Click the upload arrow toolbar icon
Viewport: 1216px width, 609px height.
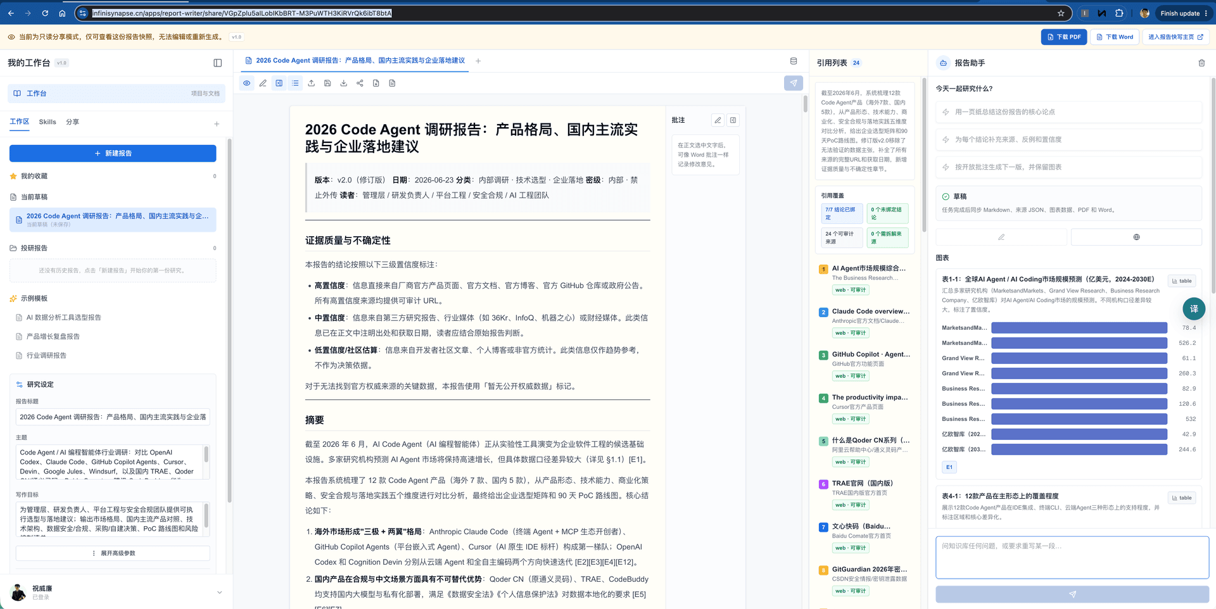(312, 83)
